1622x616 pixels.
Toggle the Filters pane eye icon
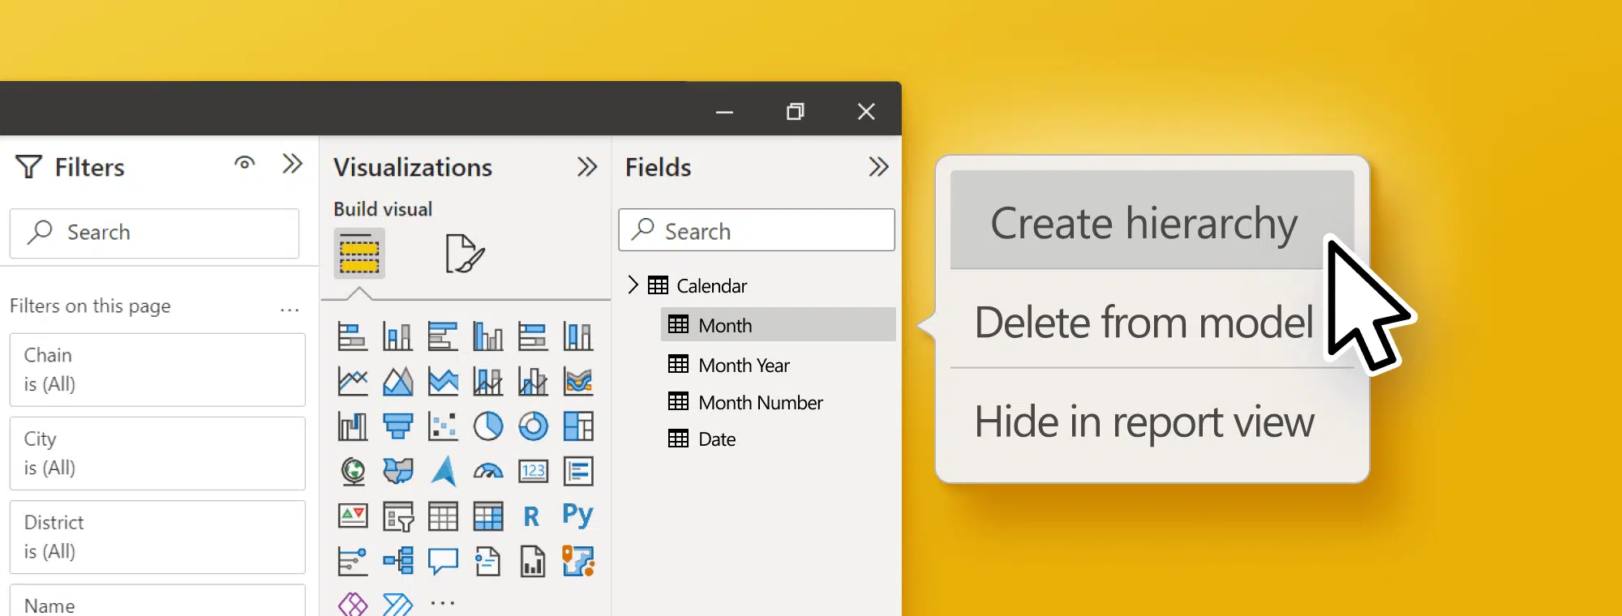pos(245,164)
